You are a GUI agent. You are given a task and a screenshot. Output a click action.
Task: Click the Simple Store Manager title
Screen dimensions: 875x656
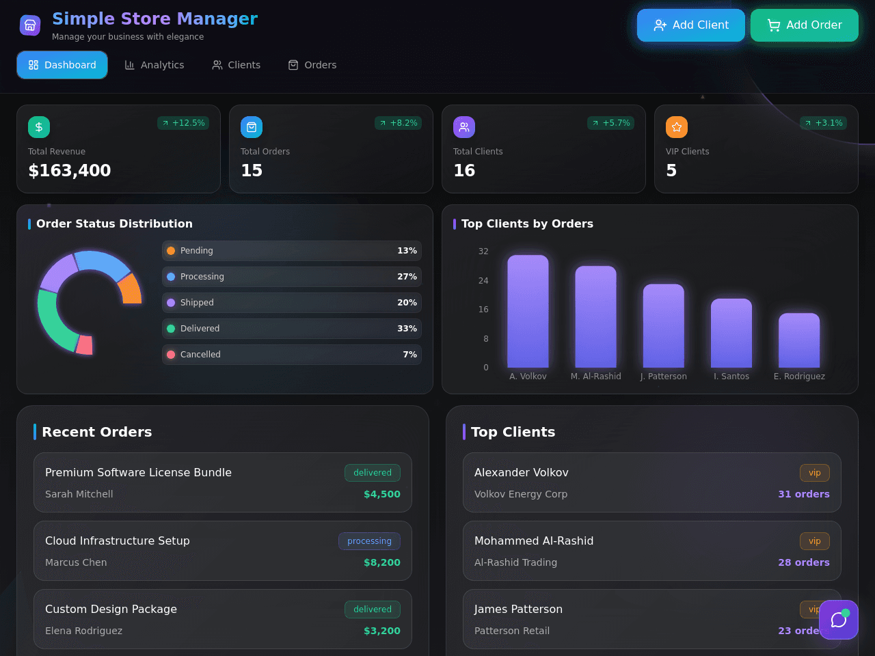(x=155, y=19)
